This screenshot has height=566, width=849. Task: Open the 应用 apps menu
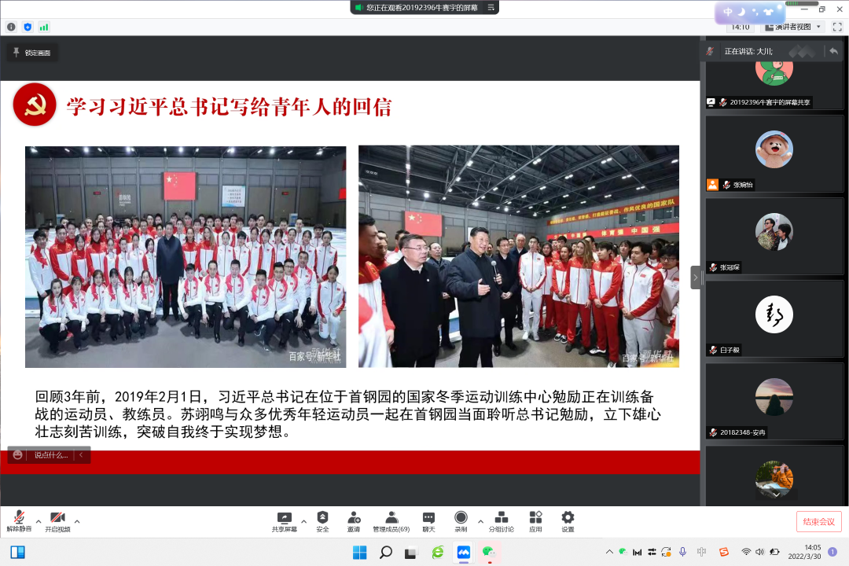click(535, 522)
